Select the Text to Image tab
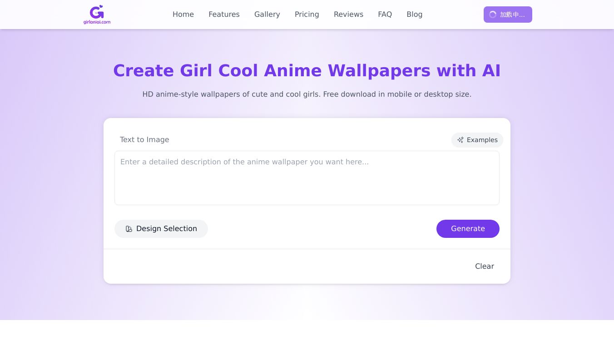 144,140
